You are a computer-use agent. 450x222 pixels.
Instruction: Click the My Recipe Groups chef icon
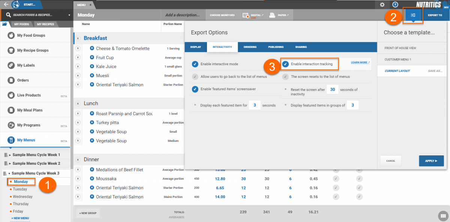coord(11,50)
